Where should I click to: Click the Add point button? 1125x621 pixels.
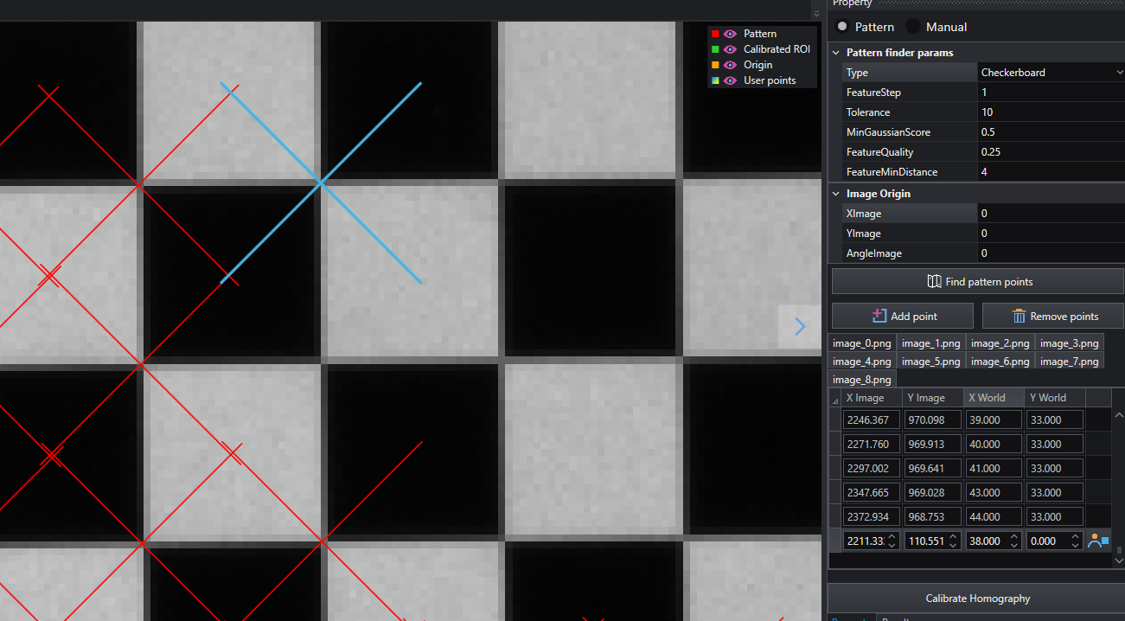click(x=903, y=316)
